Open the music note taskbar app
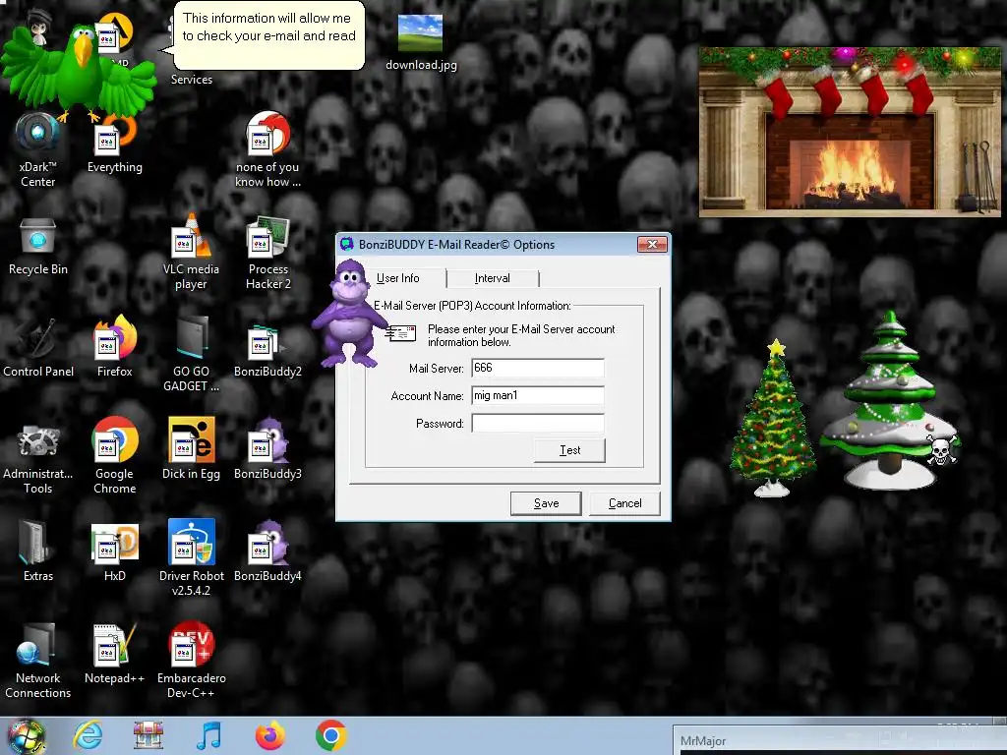1007x755 pixels. click(209, 735)
